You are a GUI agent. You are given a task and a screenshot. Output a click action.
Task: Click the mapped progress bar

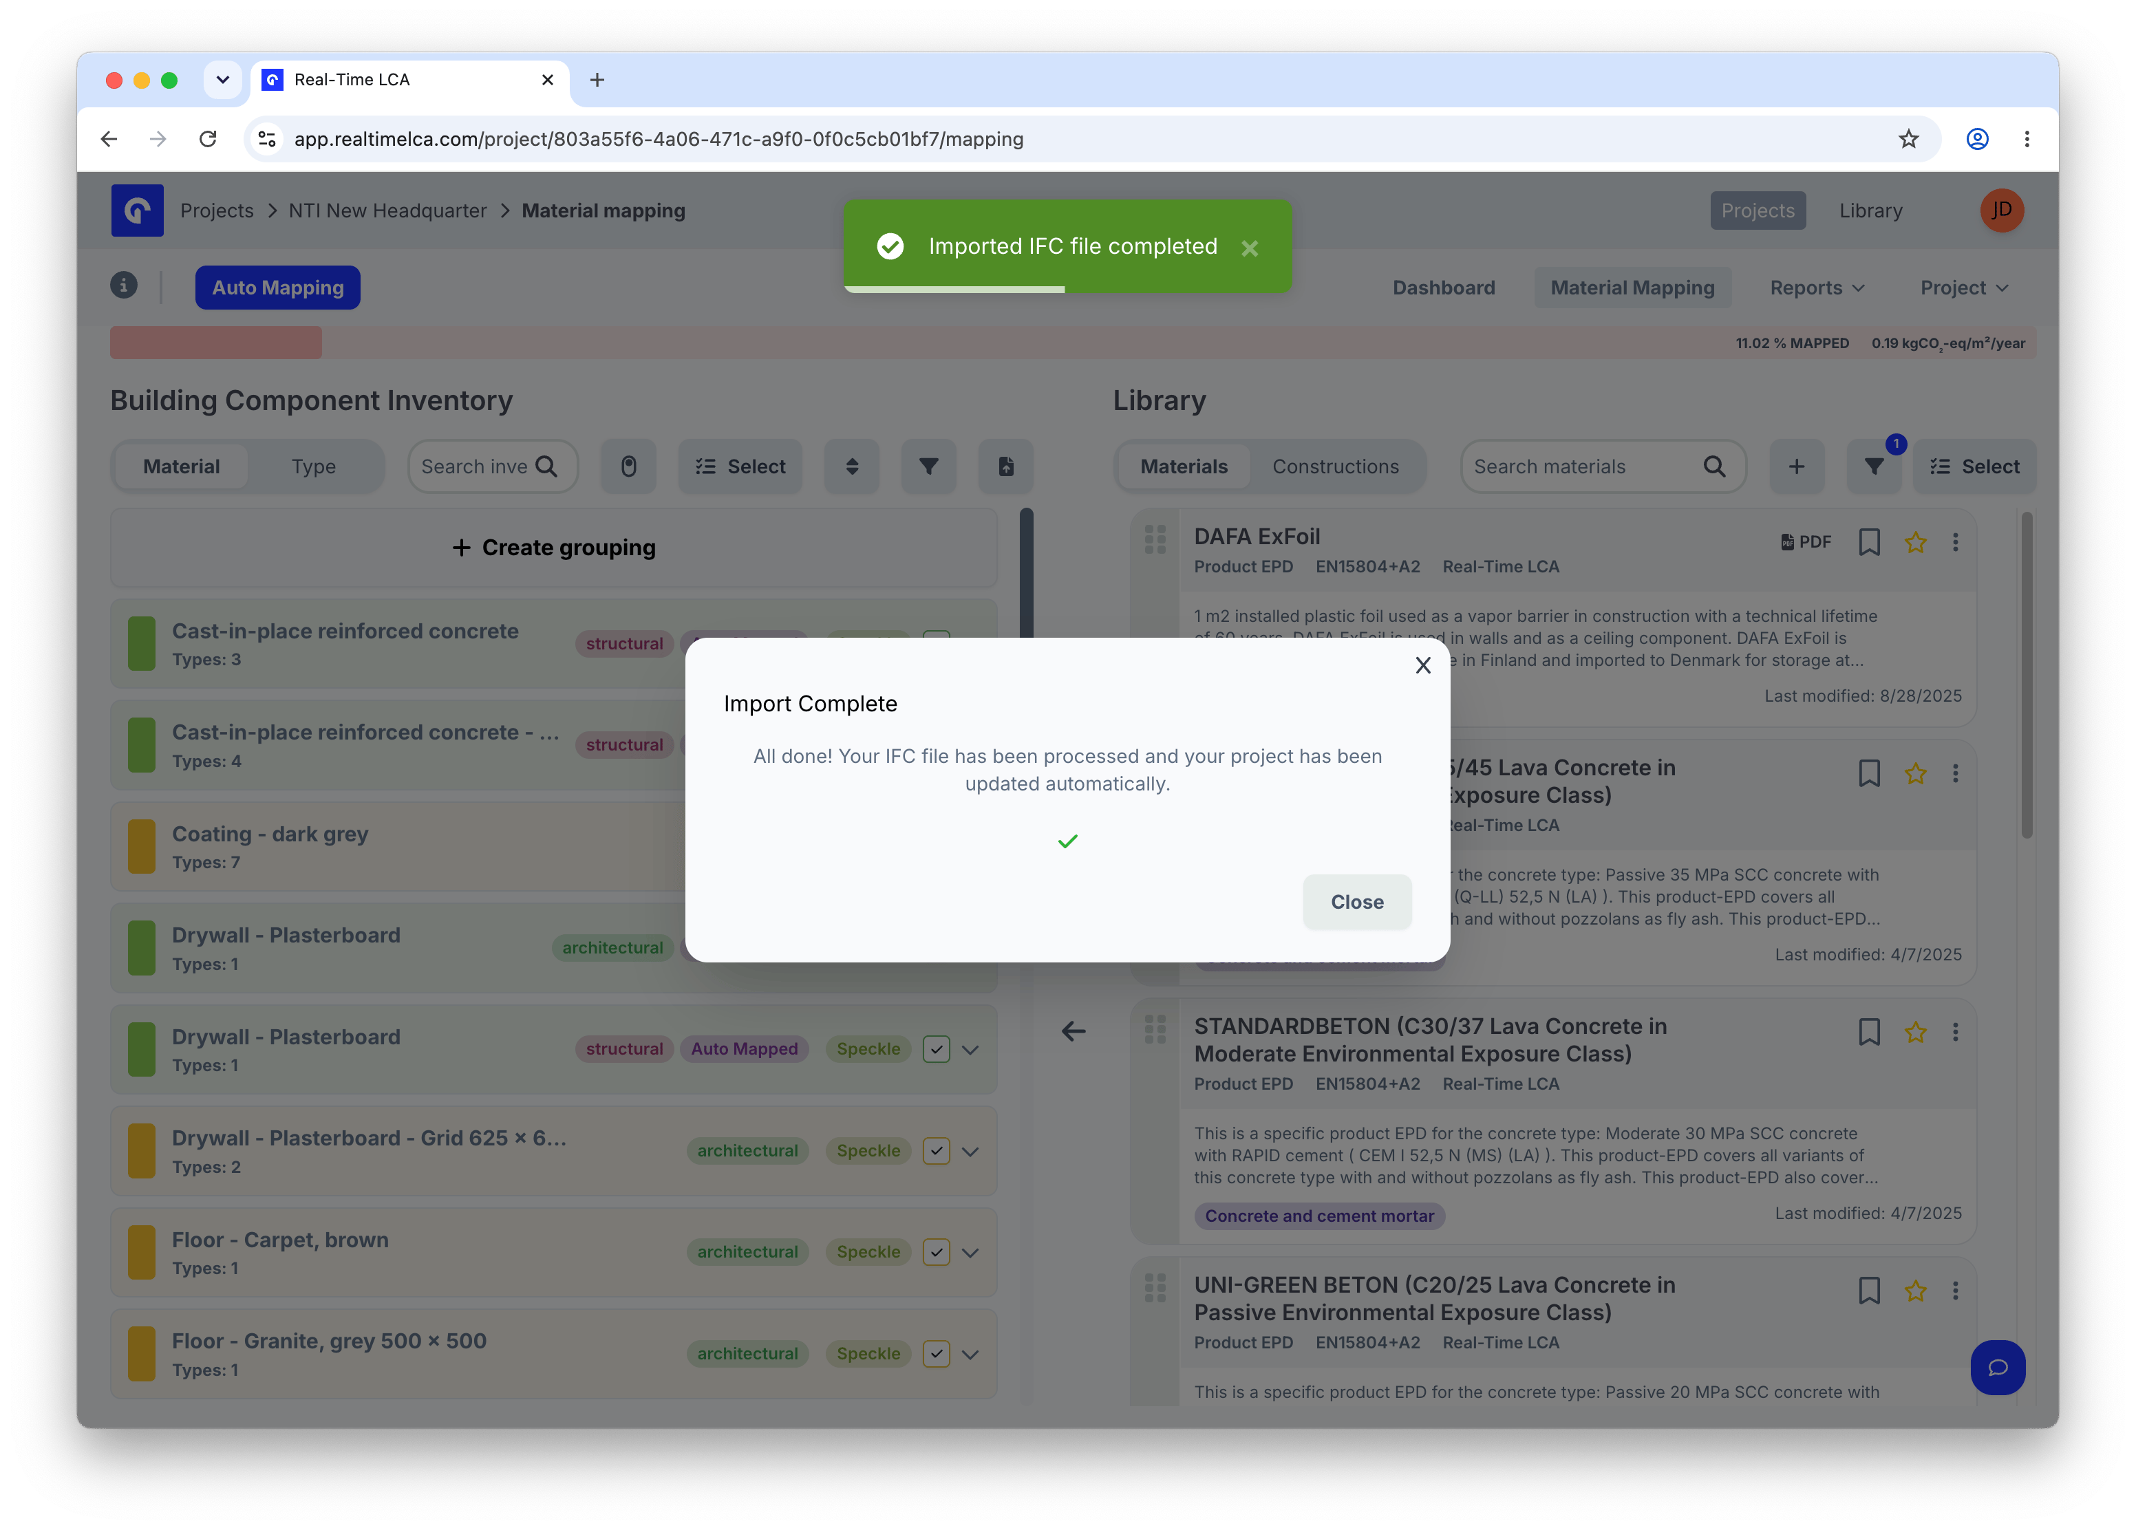(x=1073, y=343)
